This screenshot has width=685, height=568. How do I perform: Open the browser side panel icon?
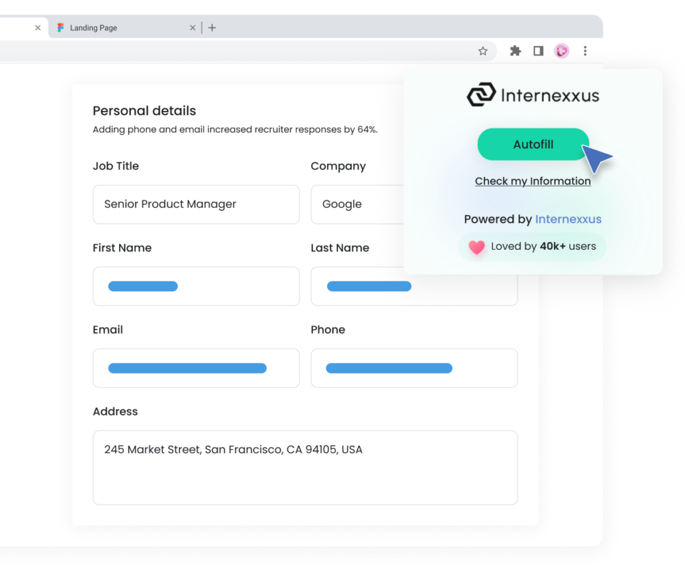point(539,51)
